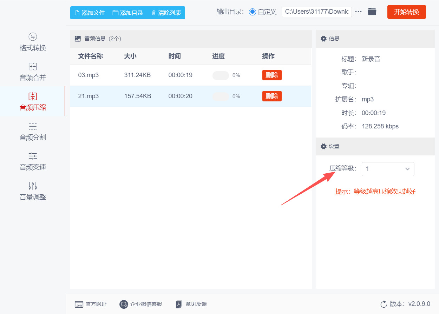Click the output directory path field
This screenshot has height=314, width=439.
317,12
